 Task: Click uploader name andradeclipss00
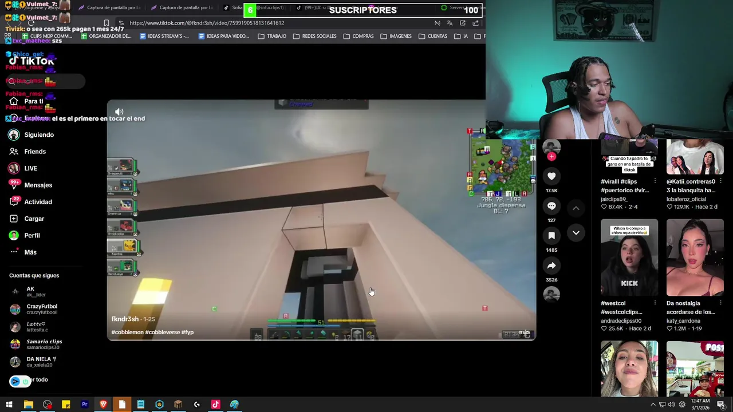coord(621,321)
